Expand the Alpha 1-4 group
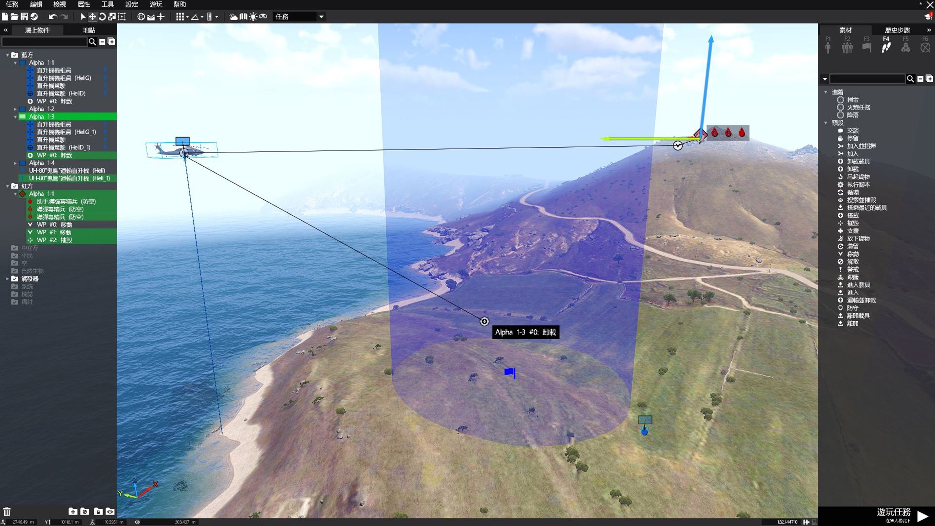935x526 pixels. click(15, 163)
